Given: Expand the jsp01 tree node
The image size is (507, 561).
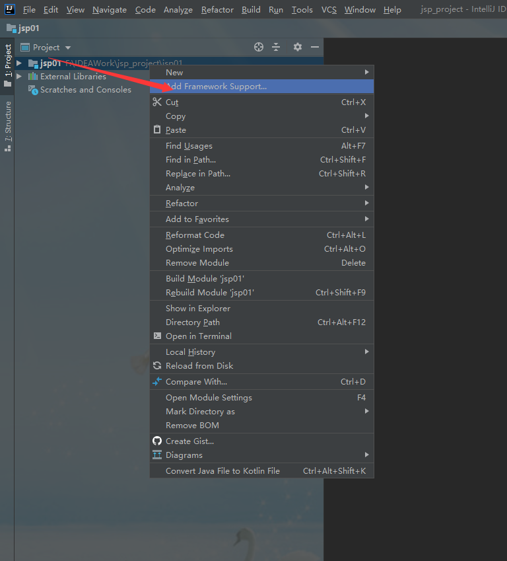Looking at the screenshot, I should 19,63.
